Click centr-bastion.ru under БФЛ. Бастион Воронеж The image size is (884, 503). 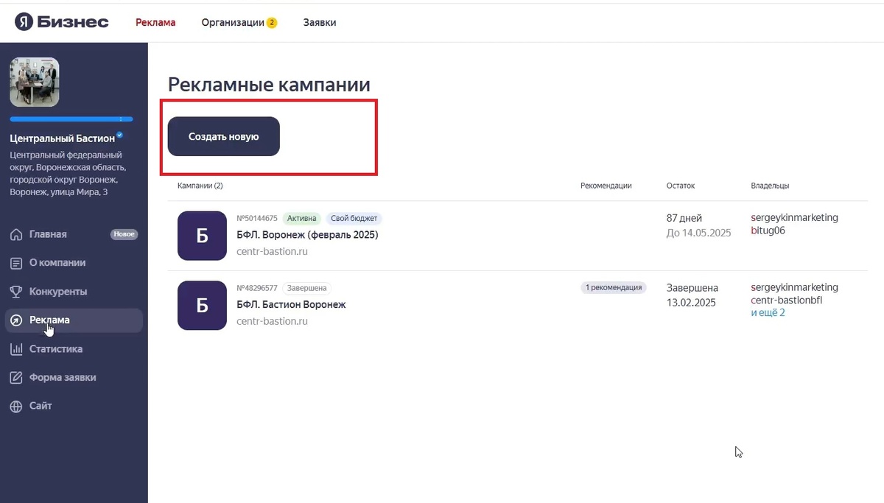coord(272,321)
